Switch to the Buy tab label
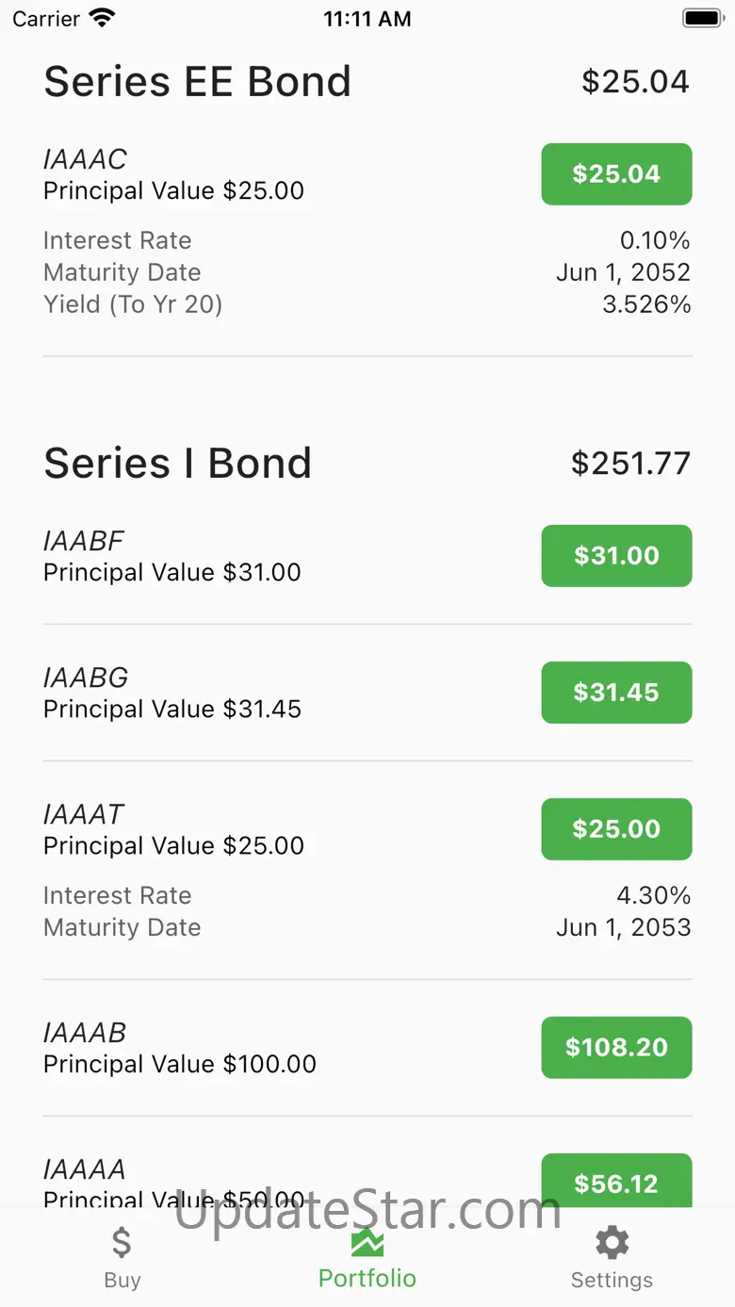Image resolution: width=735 pixels, height=1307 pixels. click(x=122, y=1280)
